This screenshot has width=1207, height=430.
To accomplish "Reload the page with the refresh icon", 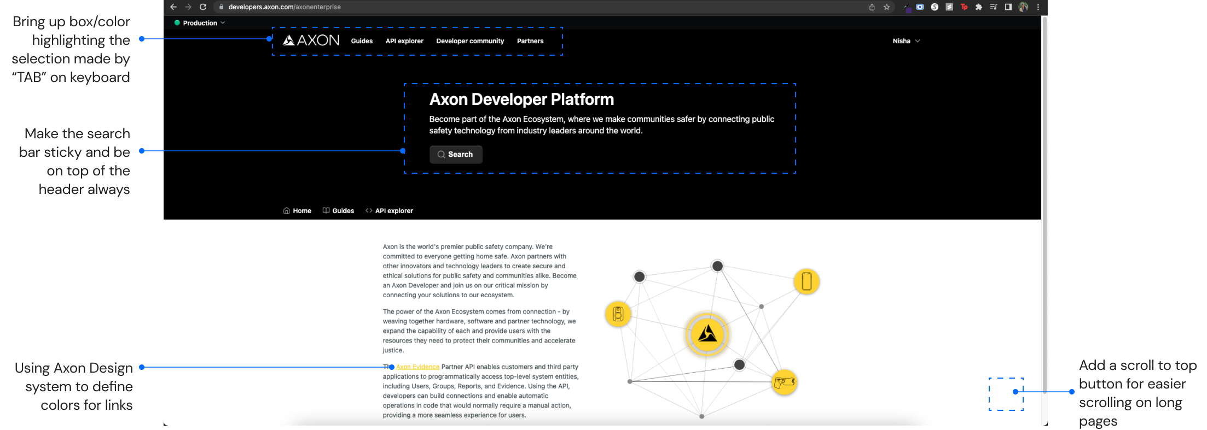I will [203, 7].
